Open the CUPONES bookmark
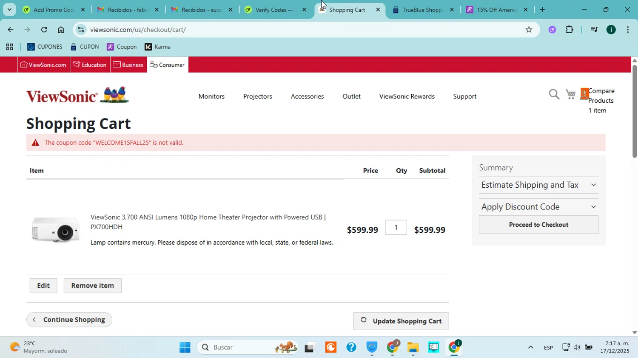 pos(45,47)
